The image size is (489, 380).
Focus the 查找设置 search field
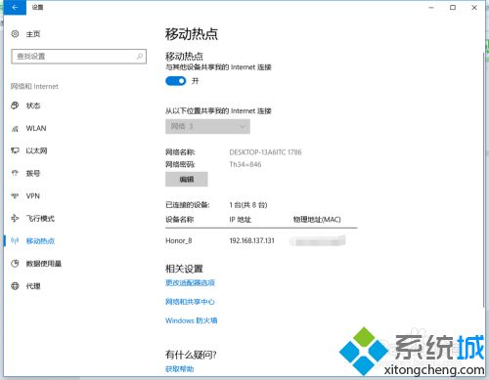click(79, 57)
